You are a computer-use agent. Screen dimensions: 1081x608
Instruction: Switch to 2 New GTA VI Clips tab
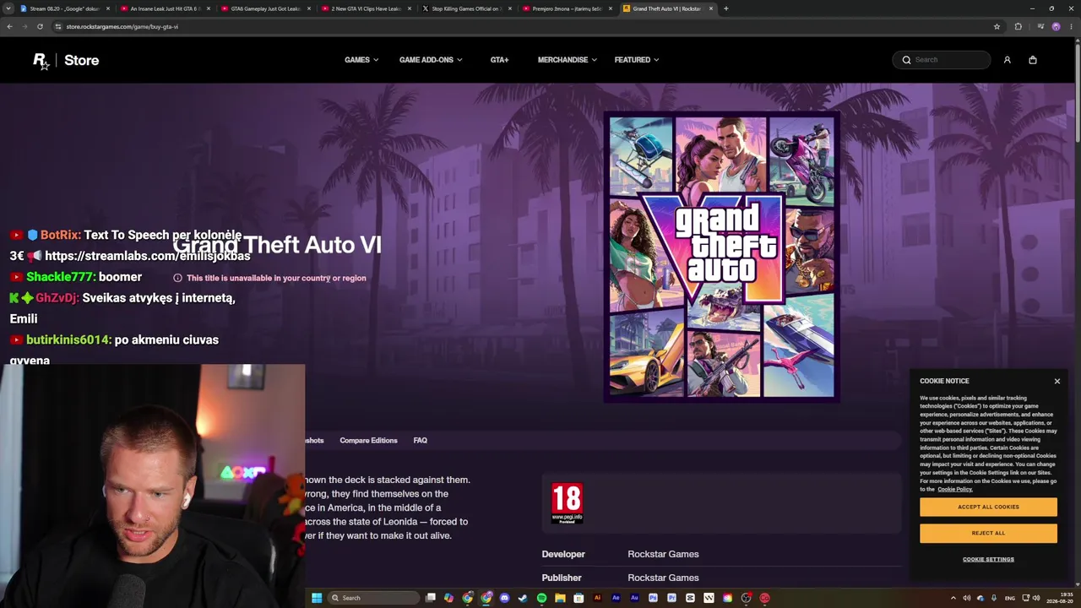point(365,8)
